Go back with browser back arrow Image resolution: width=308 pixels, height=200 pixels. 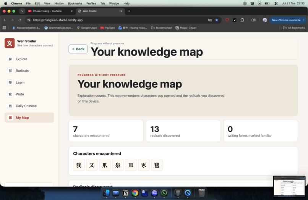tap(5, 20)
